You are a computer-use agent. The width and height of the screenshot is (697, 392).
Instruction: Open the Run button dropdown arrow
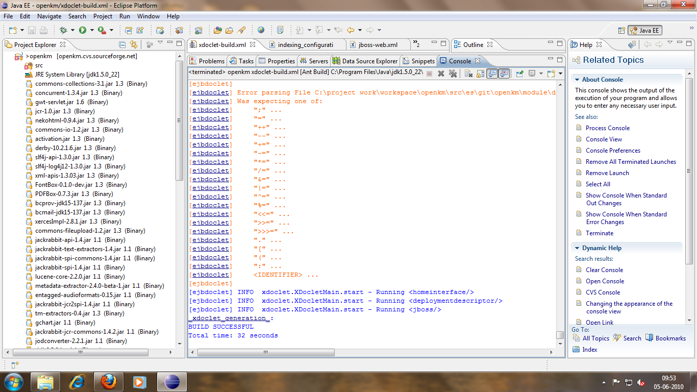point(92,30)
